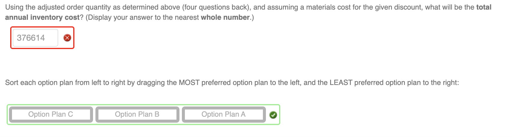This screenshot has width=512, height=137.
Task: Click the word LEAST in sort instructions
Action: [x=341, y=83]
